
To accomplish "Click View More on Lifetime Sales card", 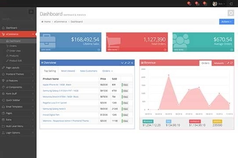I will [x=46, y=50].
